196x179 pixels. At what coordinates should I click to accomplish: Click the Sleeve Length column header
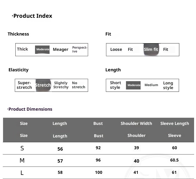point(174,124)
